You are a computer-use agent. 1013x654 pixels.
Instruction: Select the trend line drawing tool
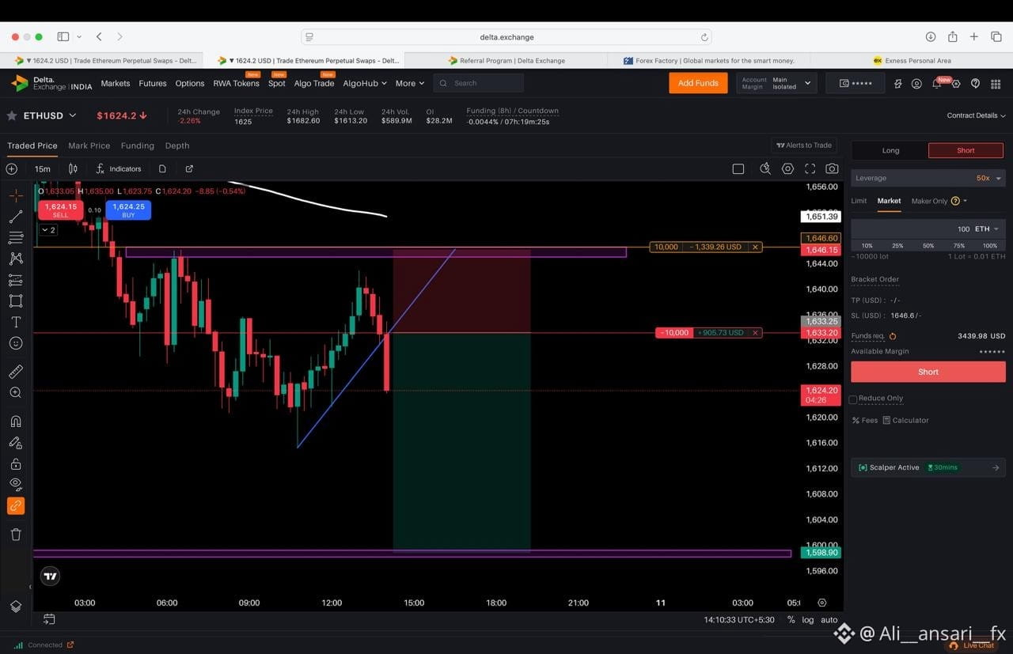pyautogui.click(x=16, y=217)
